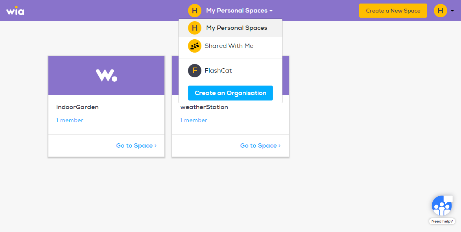The height and width of the screenshot is (232, 461).
Task: View indoorGarden 1 member link
Action: pos(70,120)
